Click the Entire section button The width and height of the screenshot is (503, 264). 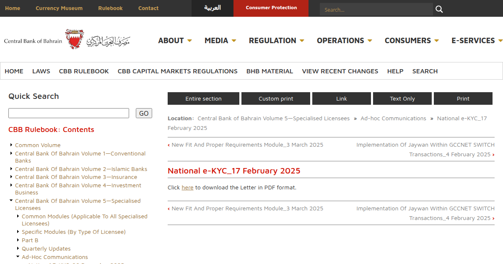tap(203, 98)
